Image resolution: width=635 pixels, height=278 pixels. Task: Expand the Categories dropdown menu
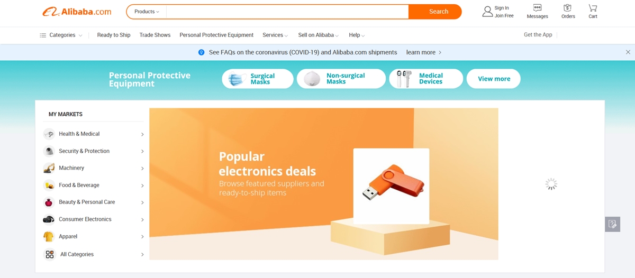pyautogui.click(x=61, y=35)
